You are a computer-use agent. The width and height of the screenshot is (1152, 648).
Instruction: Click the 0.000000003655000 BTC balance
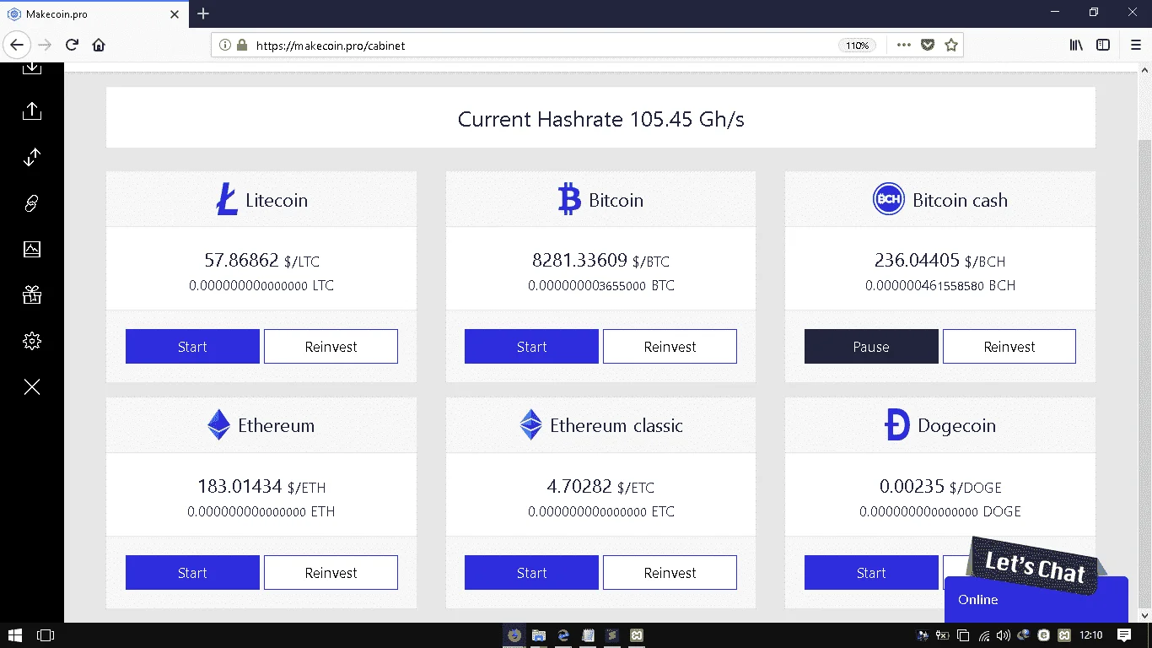point(601,286)
